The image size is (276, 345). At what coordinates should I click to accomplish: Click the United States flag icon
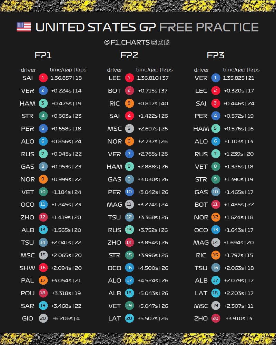(x=23, y=27)
